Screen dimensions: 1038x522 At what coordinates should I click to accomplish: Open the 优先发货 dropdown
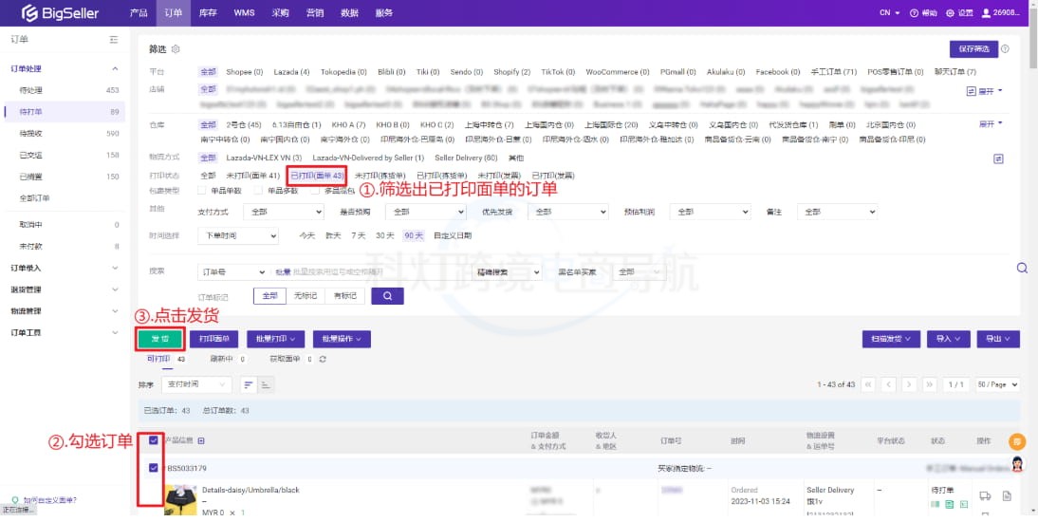pyautogui.click(x=567, y=212)
